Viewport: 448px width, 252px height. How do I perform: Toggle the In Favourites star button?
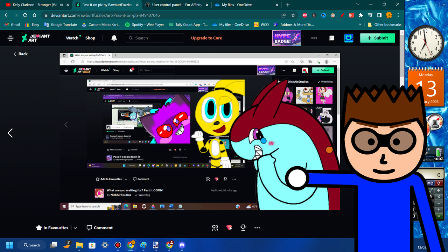(x=52, y=228)
